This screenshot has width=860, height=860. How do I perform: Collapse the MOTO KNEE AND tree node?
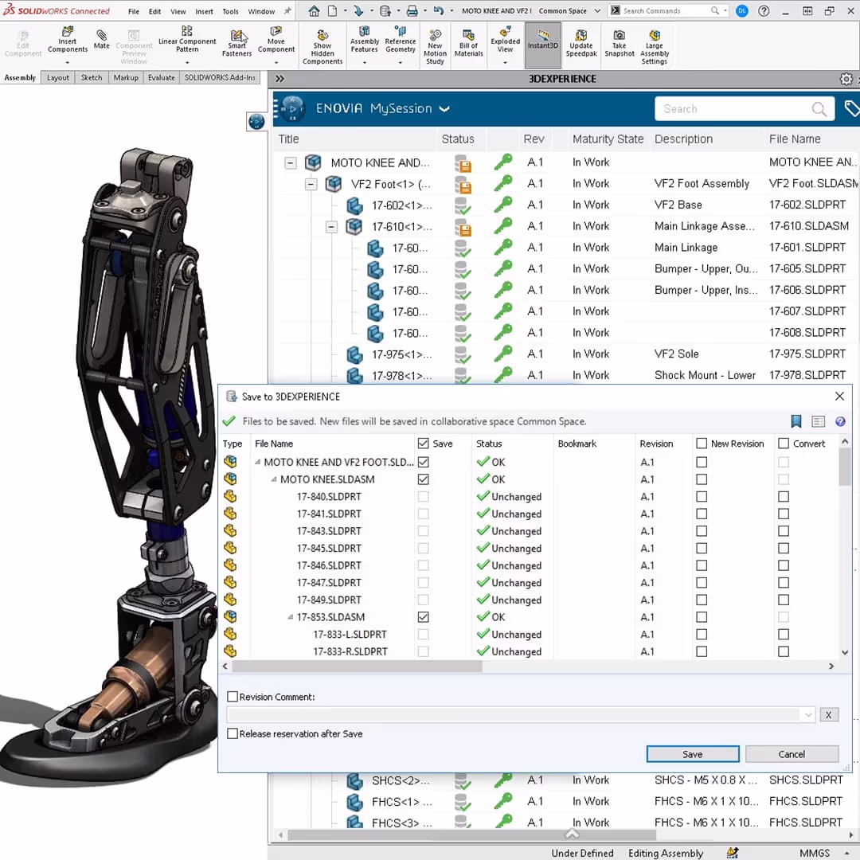[290, 163]
